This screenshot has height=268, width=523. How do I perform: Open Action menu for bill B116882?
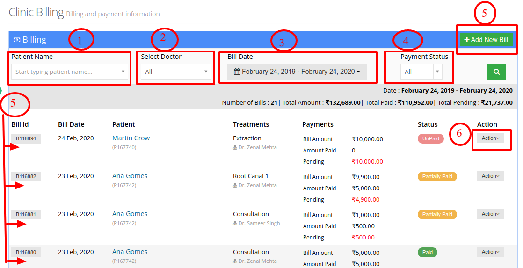(490, 176)
